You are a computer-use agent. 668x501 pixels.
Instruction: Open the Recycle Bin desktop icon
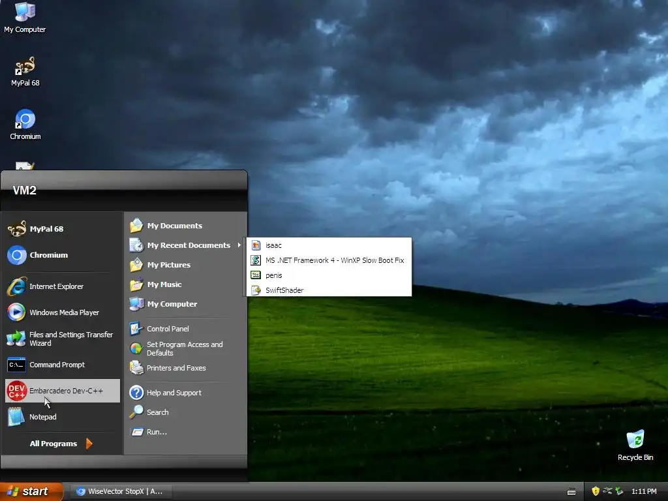(x=635, y=445)
